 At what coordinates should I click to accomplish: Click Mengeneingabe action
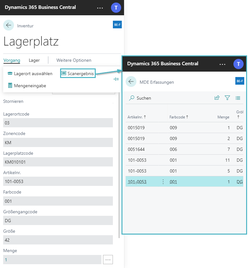point(27,85)
